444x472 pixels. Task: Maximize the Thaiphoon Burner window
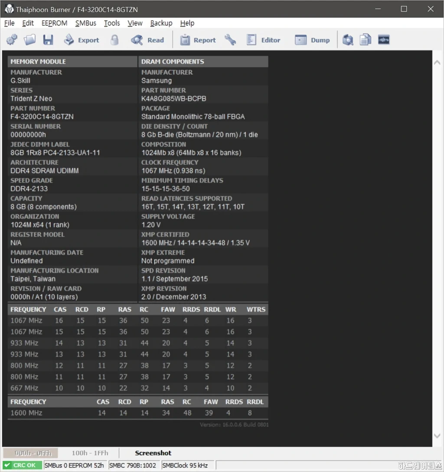tap(404, 9)
